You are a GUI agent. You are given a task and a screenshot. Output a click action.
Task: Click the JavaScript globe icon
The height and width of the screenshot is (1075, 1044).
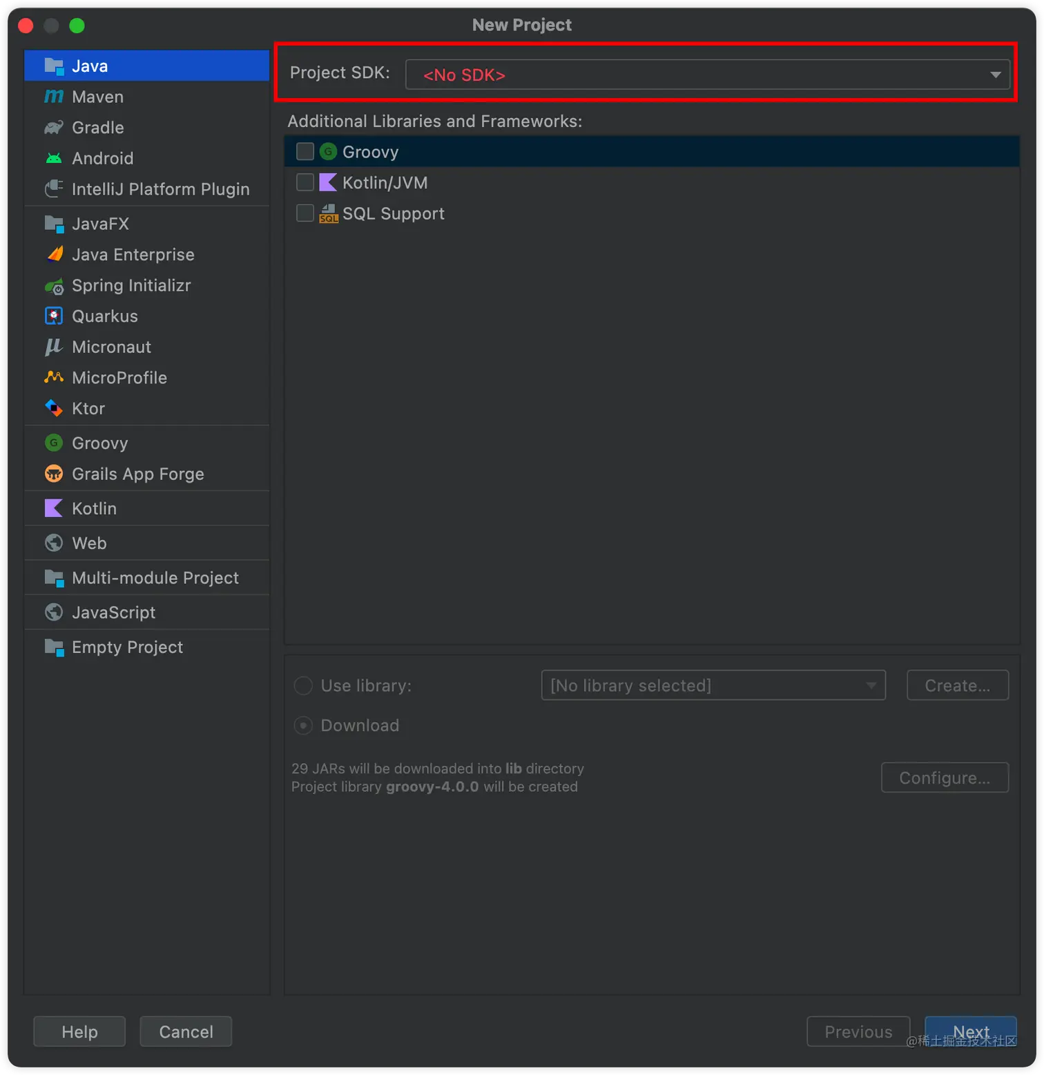(x=54, y=612)
